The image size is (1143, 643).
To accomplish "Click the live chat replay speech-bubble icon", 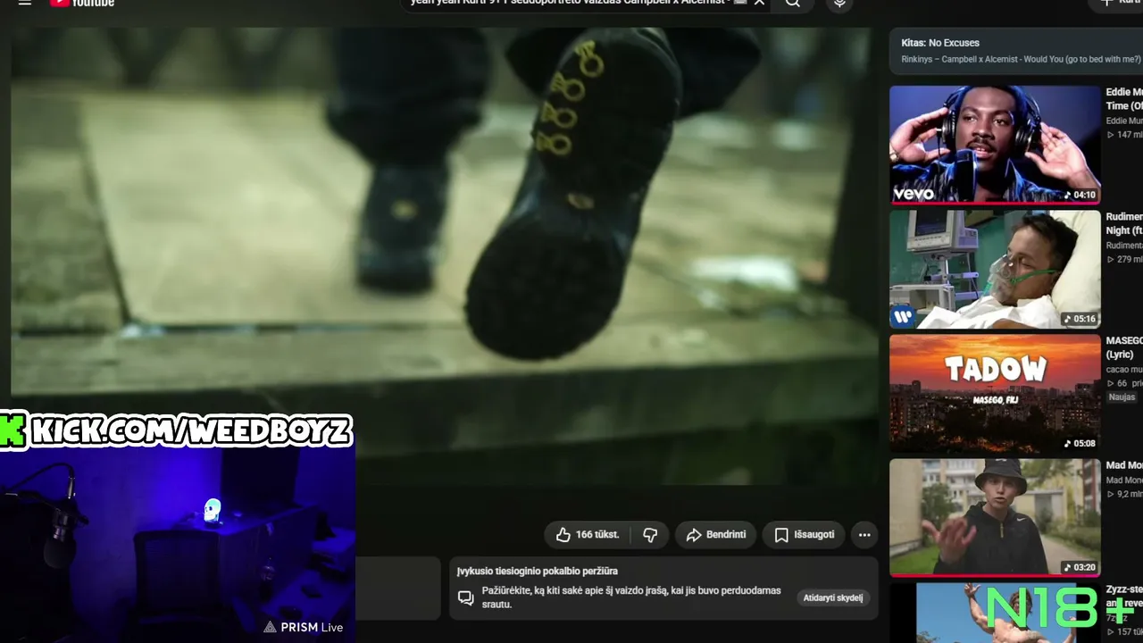I will coord(465,597).
